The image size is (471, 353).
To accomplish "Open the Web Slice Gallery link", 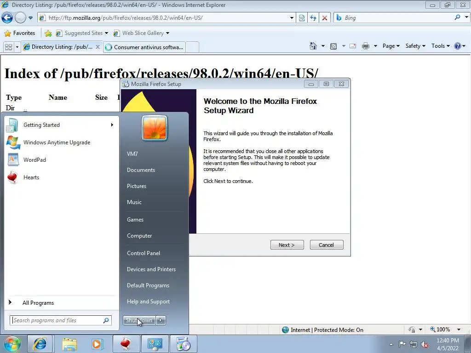I will [x=141, y=33].
